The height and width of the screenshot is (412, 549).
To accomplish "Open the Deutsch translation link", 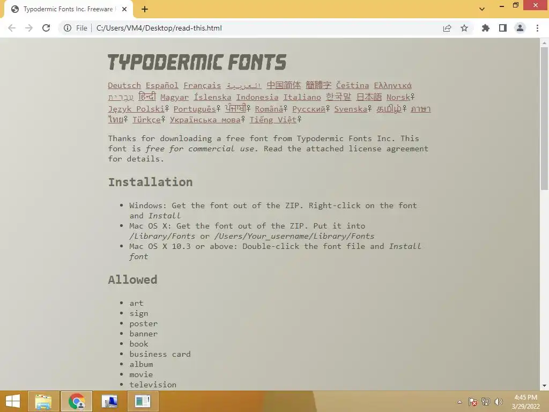I will click(124, 85).
